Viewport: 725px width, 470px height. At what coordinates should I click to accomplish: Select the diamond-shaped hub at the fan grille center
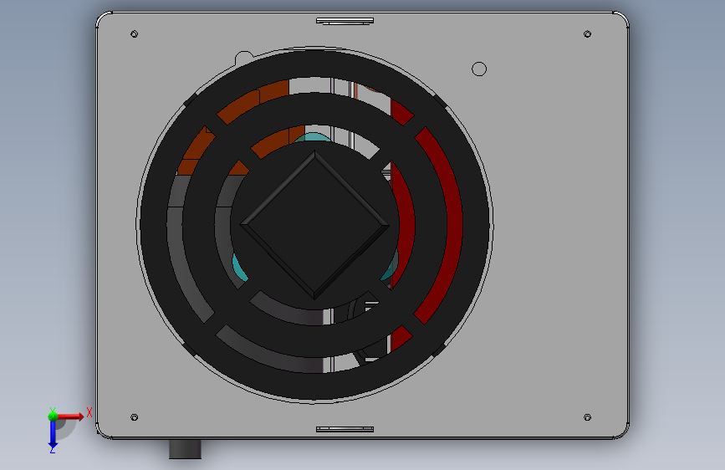(x=315, y=225)
